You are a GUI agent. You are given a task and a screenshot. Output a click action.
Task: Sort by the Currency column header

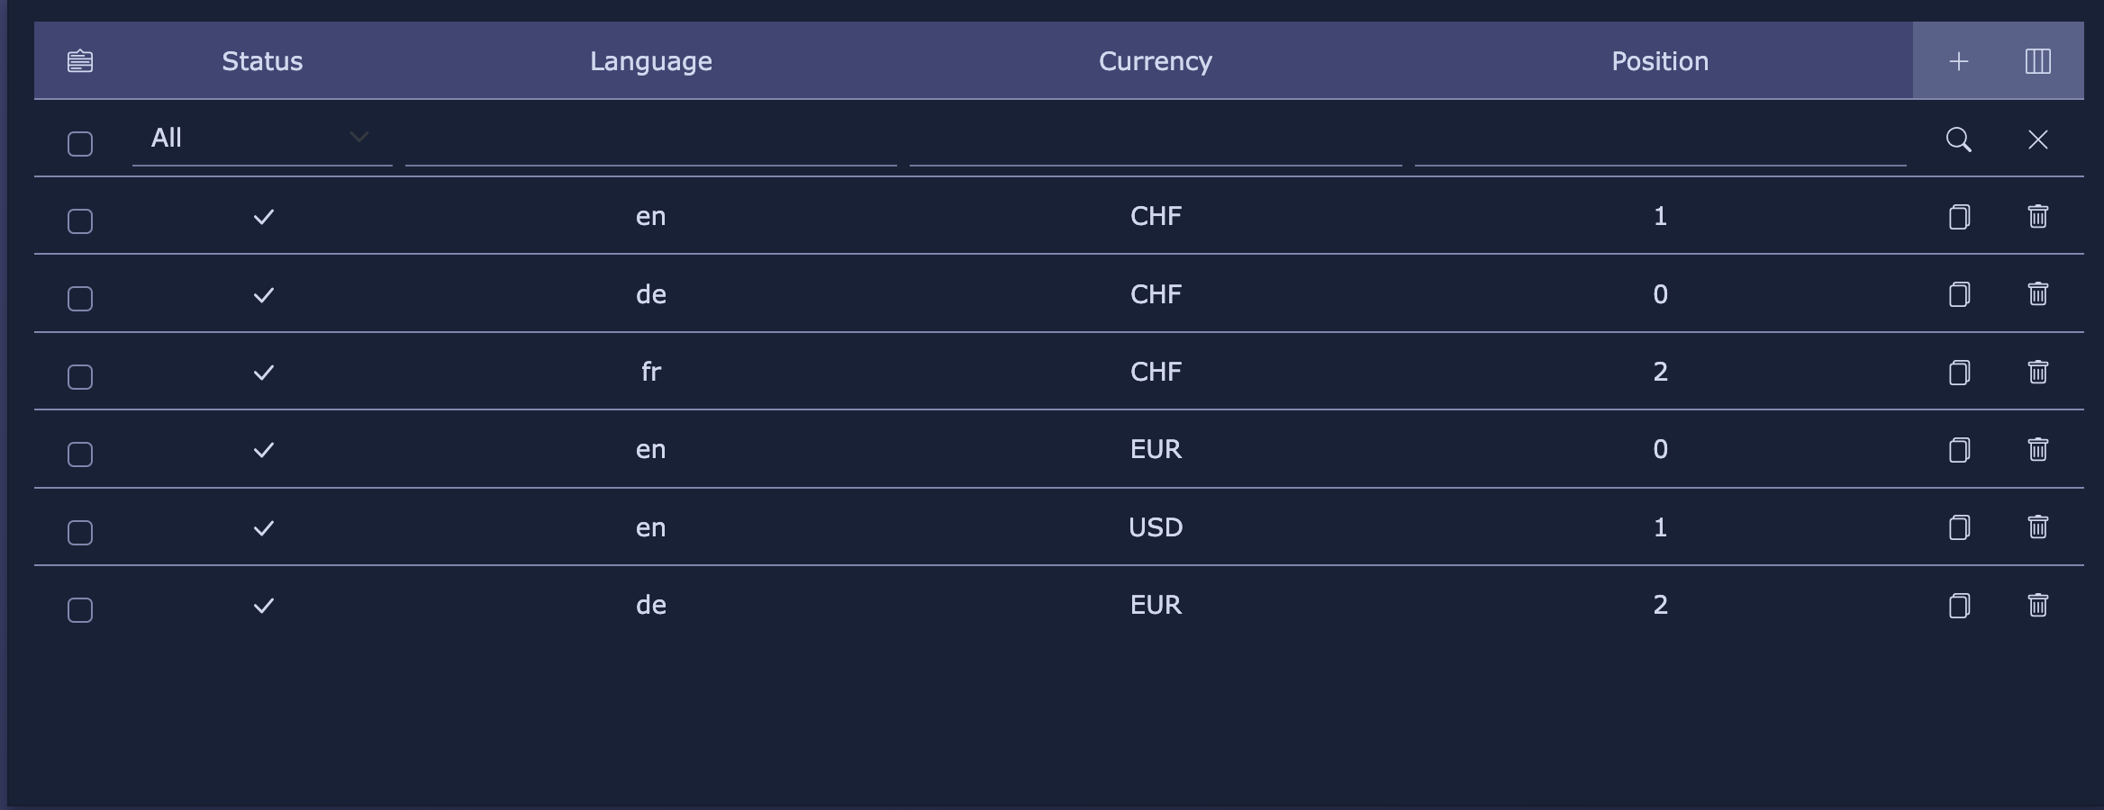(1156, 61)
